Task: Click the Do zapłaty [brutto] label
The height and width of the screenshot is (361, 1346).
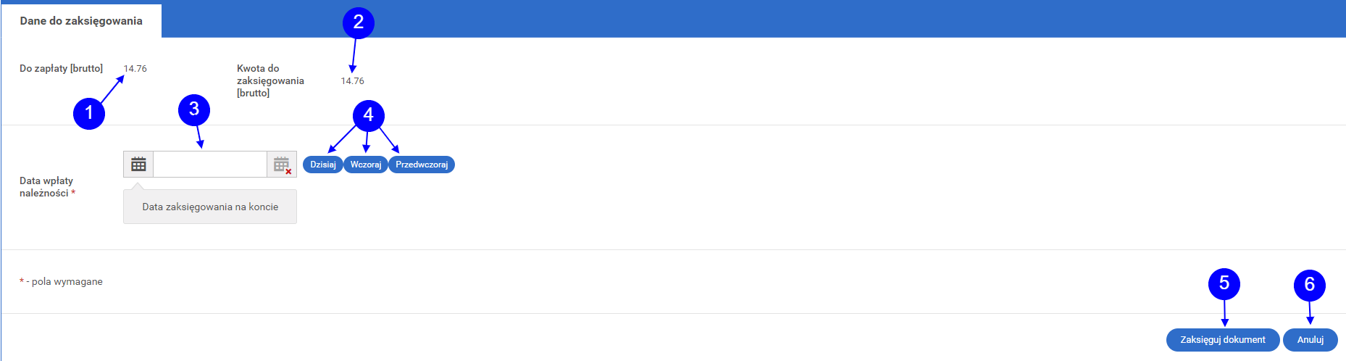Action: (62, 68)
